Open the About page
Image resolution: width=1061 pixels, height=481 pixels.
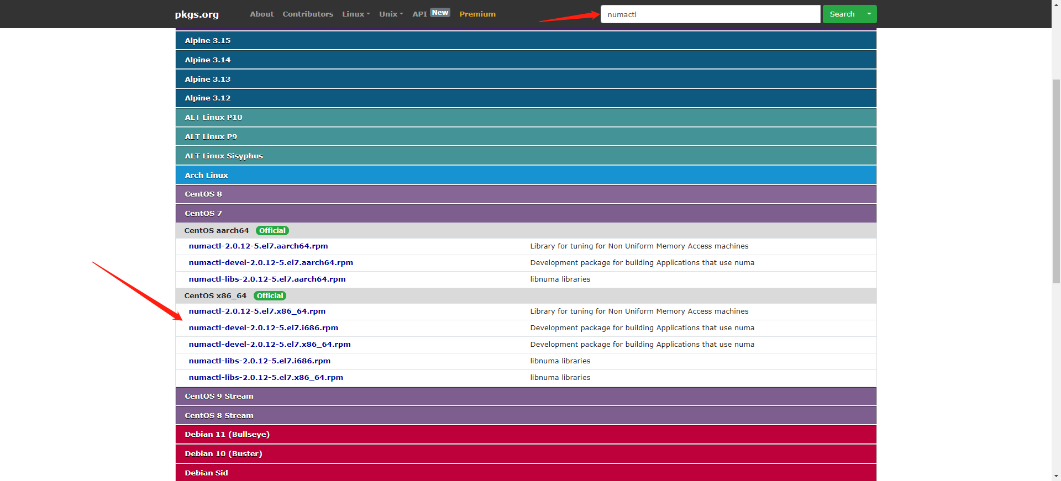(261, 14)
